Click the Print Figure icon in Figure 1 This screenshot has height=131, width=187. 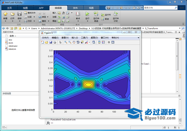[55, 42]
